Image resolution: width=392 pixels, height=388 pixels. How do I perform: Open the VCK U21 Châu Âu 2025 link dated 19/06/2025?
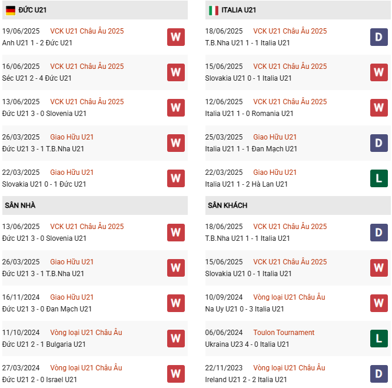87,31
